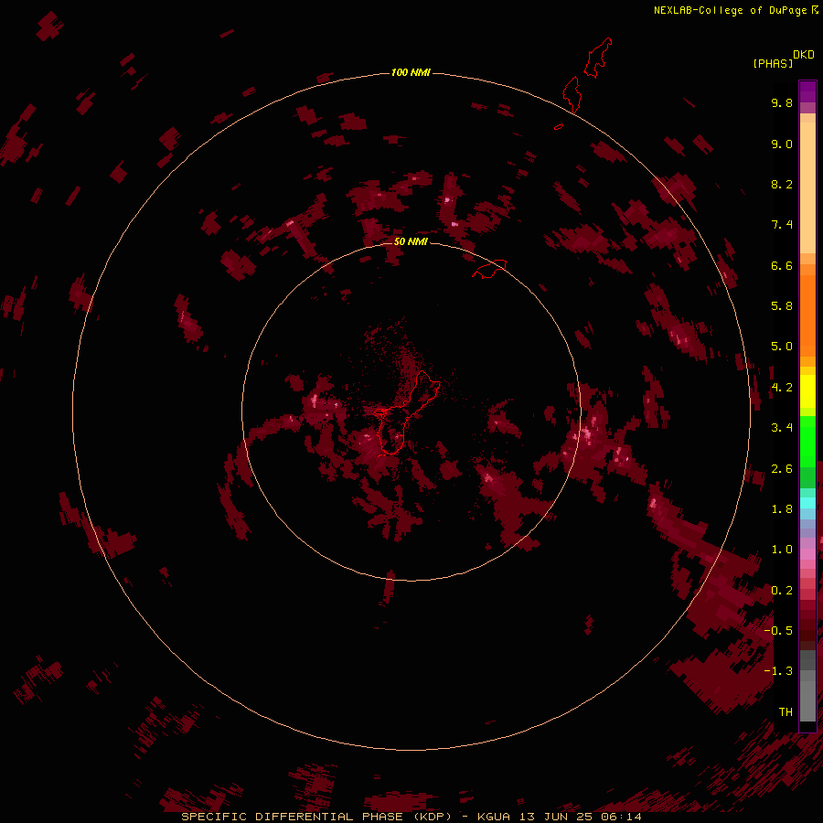Click the Specific Differential Phase (KDP) title caption
Viewport: 823px width, 823px height.
(316, 817)
